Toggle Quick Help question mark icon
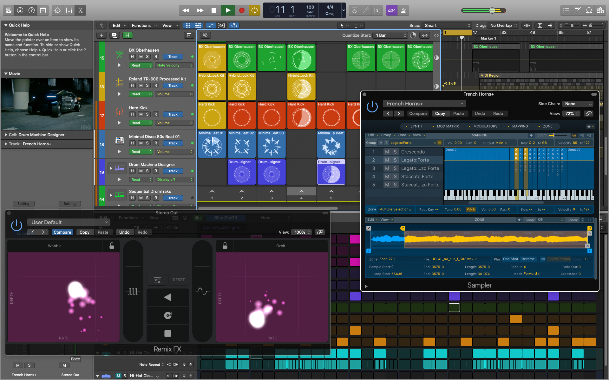The image size is (609, 380). [31, 10]
